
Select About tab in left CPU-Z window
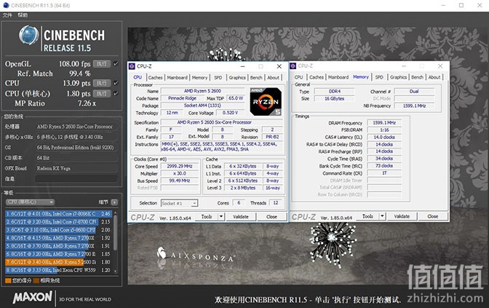pyautogui.click(x=273, y=77)
